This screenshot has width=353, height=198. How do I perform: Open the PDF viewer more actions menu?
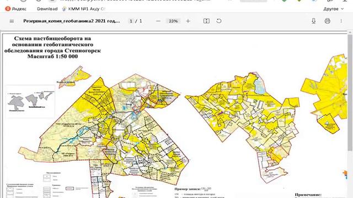click(x=341, y=21)
